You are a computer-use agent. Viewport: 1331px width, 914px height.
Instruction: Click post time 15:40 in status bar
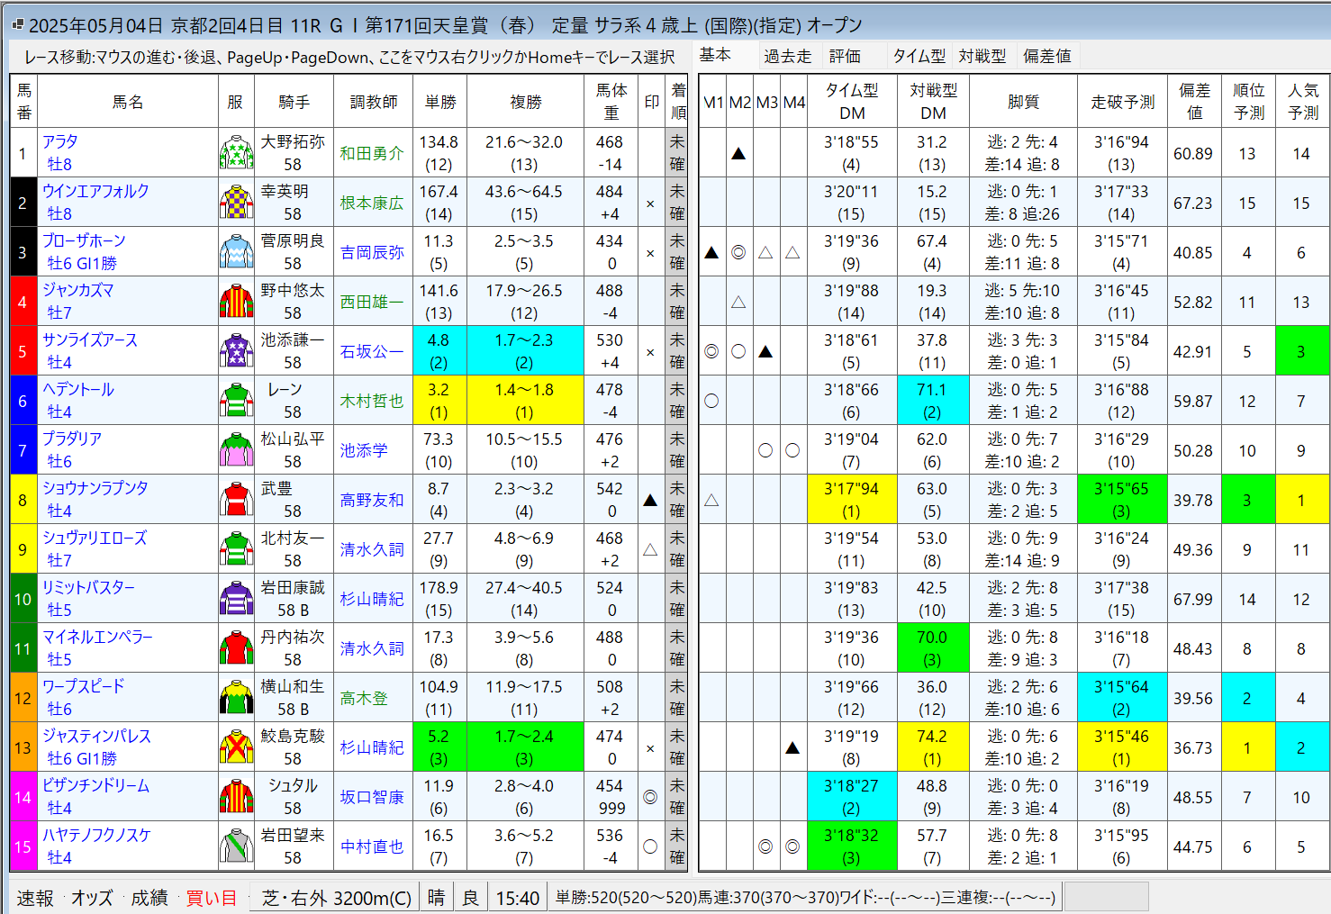click(518, 898)
